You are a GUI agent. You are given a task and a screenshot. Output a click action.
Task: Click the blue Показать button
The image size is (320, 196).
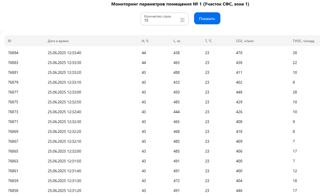click(x=207, y=19)
